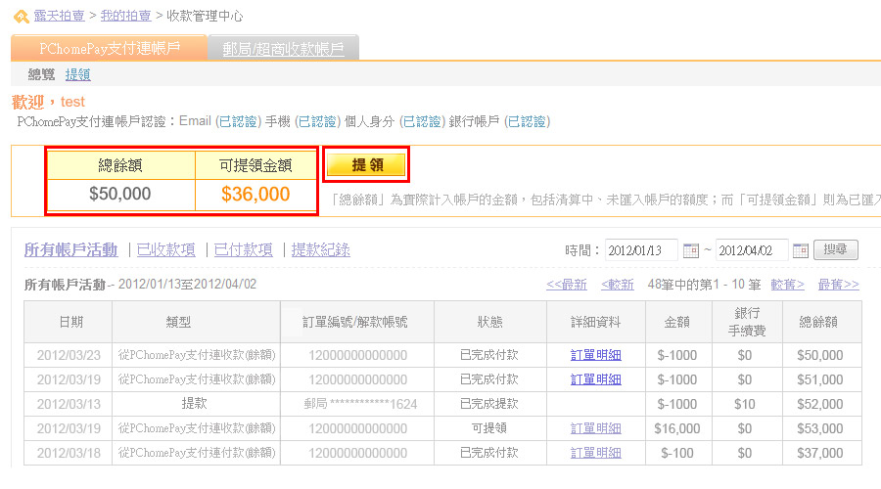Jump to 最舊>> oldest records page

838,285
